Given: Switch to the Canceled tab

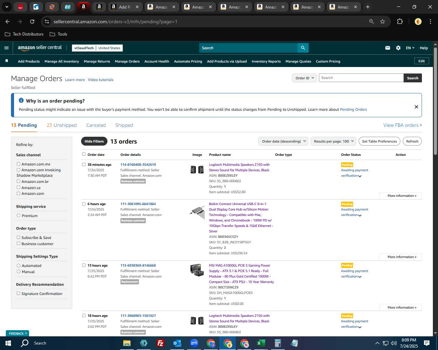Looking at the screenshot, I should (x=96, y=125).
